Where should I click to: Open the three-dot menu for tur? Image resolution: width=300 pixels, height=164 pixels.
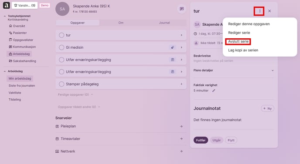[x=259, y=11]
